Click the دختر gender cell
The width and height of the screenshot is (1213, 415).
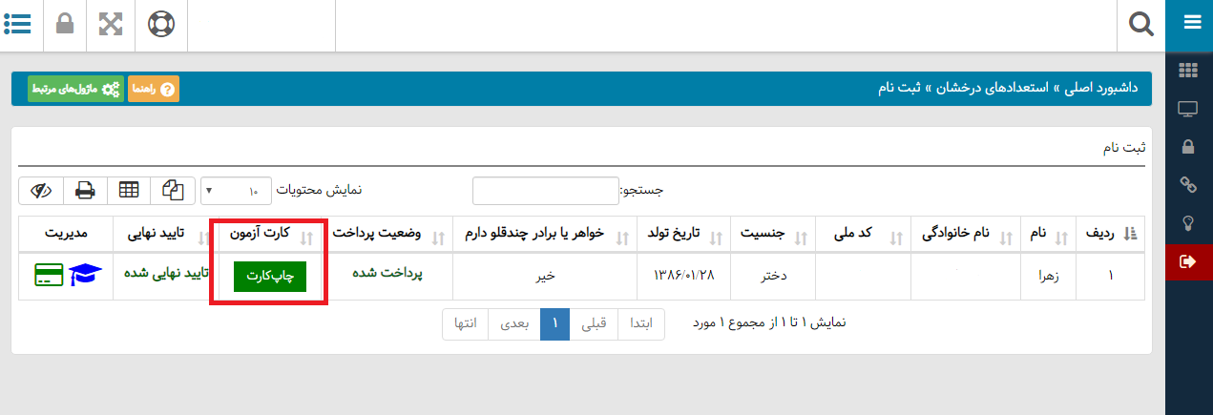coord(772,276)
